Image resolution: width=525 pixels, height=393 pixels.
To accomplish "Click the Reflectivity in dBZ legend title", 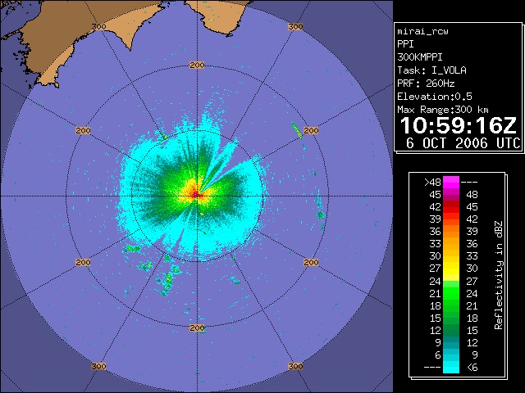I will click(499, 275).
